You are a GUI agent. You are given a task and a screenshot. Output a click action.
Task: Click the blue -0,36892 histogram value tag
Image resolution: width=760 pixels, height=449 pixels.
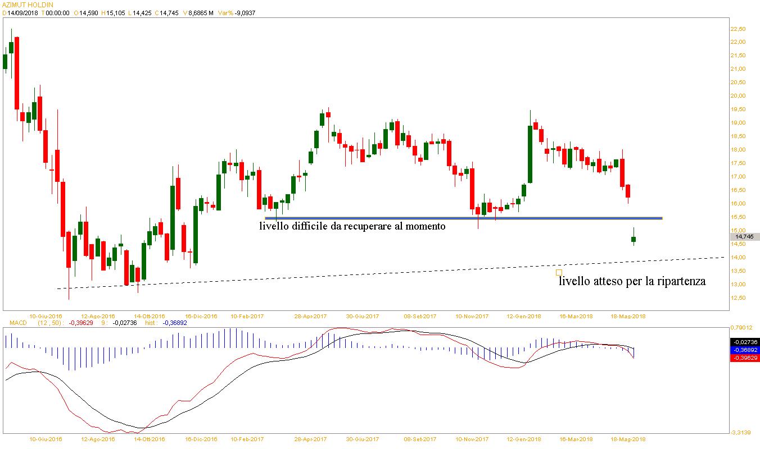[x=745, y=350]
